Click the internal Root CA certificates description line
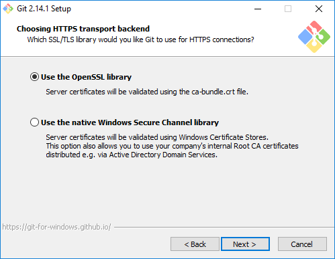This screenshot has height=259, width=335. (x=172, y=146)
